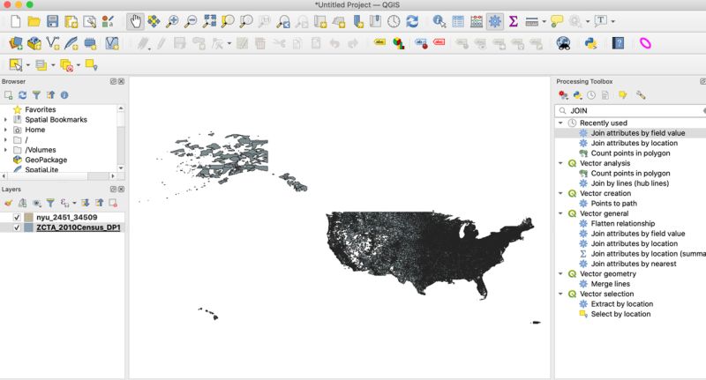This screenshot has width=706, height=380.
Task: Click the Measure ruler tool
Action: pos(532,21)
